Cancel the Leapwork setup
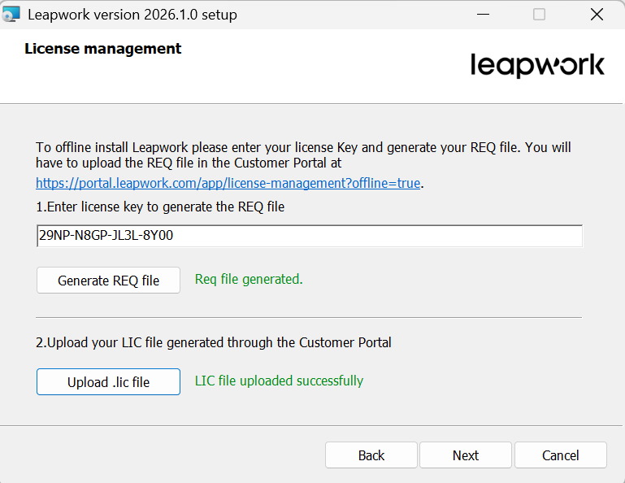The height and width of the screenshot is (483, 625). (x=561, y=455)
